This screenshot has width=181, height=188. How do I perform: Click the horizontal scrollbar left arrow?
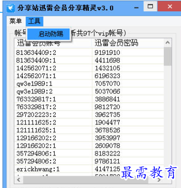point(19,180)
